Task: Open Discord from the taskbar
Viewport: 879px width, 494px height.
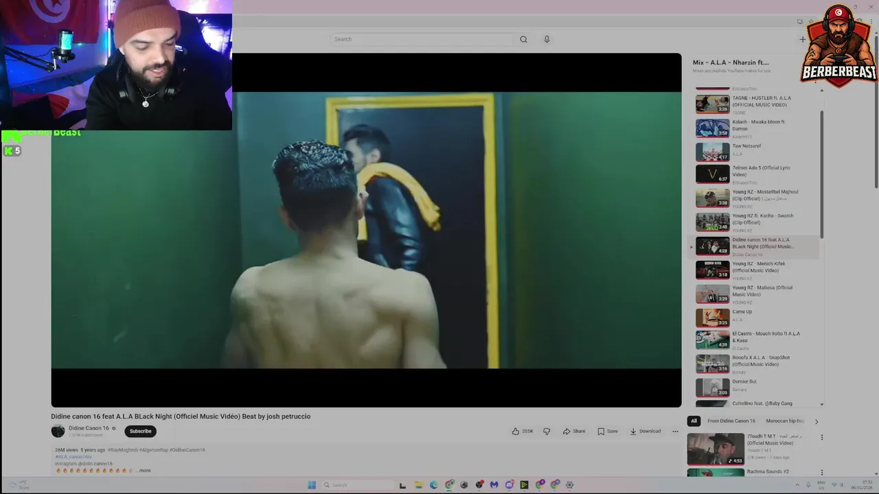Action: tap(509, 484)
